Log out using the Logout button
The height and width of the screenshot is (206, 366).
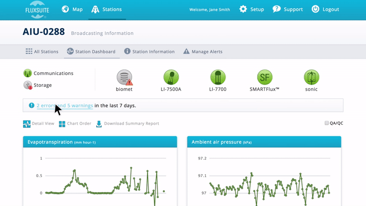click(x=325, y=9)
